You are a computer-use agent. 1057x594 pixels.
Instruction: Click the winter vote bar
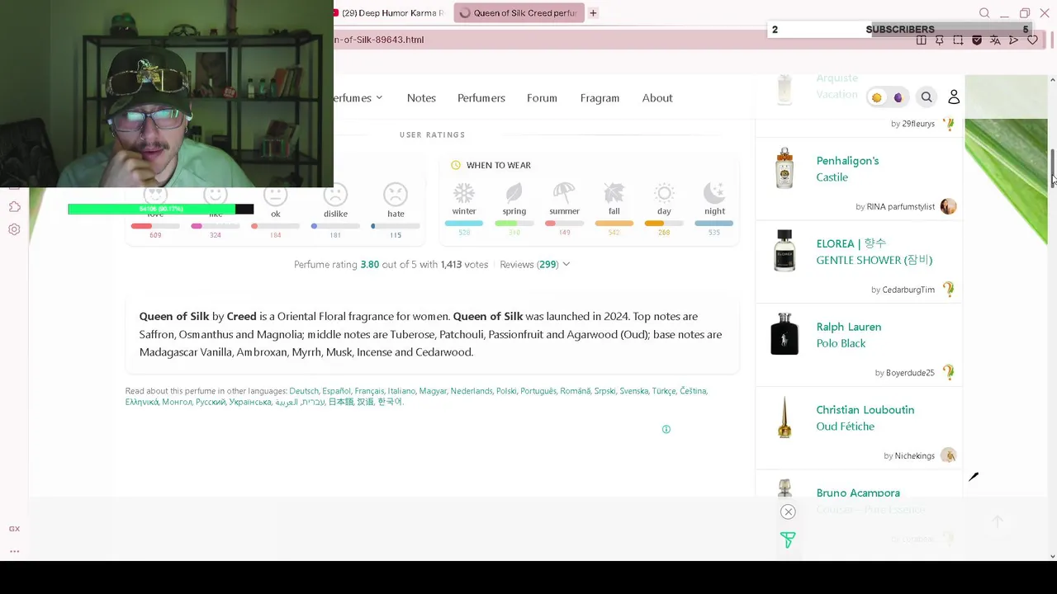point(464,223)
